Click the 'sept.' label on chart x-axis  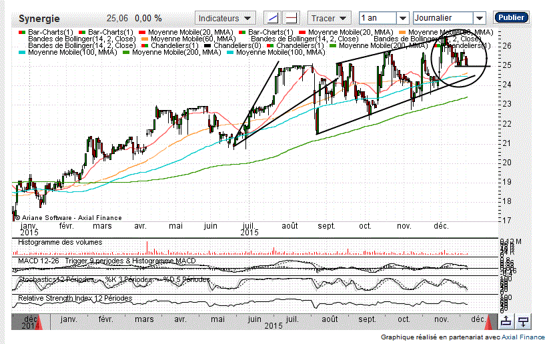[x=326, y=226]
